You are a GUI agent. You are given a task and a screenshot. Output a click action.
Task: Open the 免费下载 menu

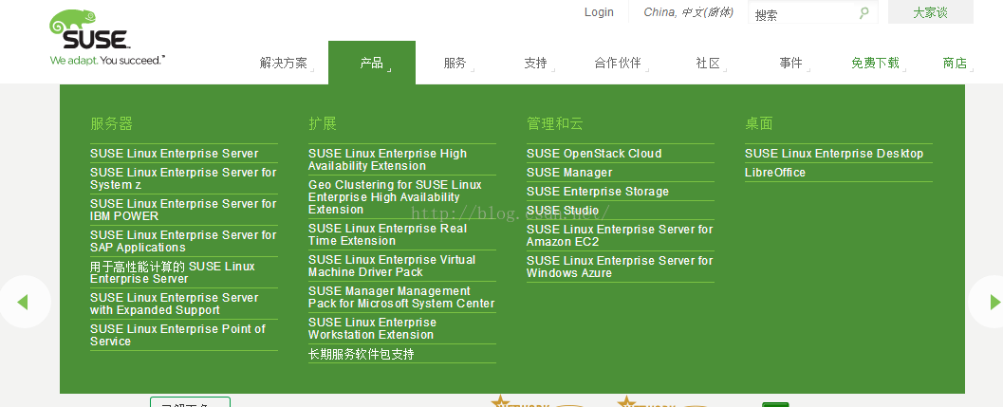(x=875, y=63)
